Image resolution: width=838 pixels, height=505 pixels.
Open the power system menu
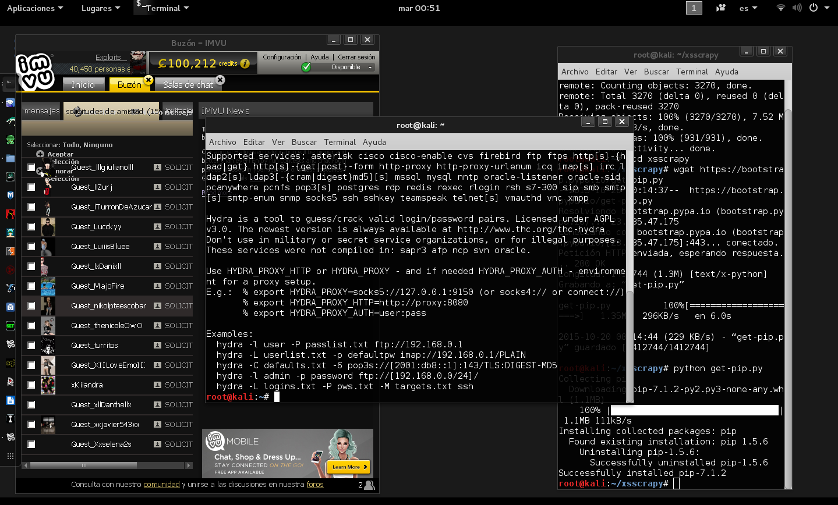pos(818,8)
